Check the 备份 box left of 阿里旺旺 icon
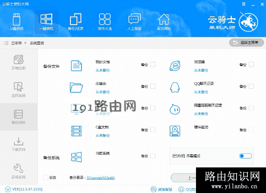Viewport: 266px width, 193px height. click(153, 108)
